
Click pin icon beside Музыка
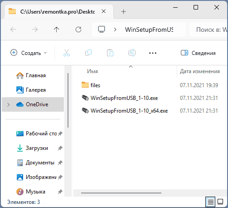[60, 192]
